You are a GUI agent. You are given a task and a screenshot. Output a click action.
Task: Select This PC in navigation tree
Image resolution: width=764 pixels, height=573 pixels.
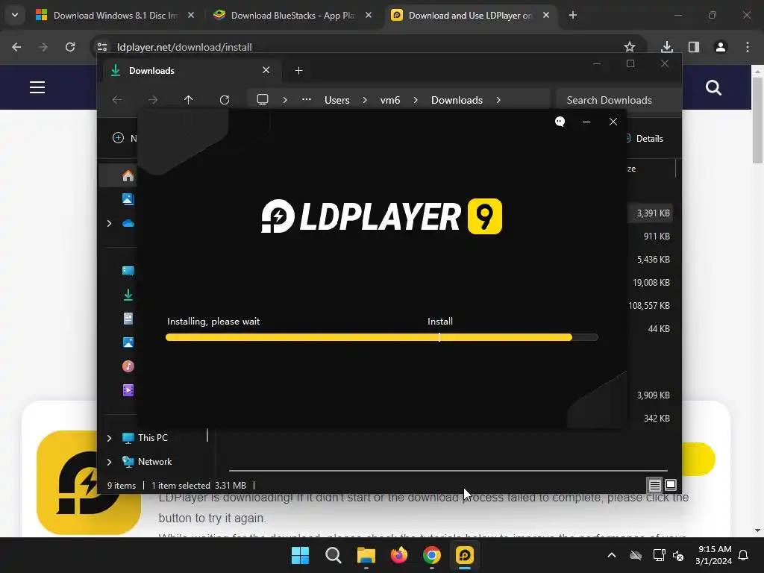point(152,437)
